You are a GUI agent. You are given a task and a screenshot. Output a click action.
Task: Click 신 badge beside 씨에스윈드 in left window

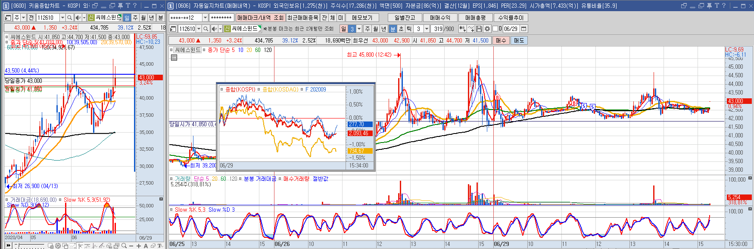91,18
